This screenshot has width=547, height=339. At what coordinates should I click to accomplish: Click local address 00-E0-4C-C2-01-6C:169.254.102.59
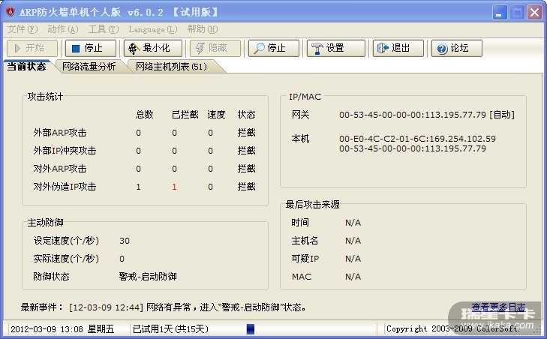[417, 139]
